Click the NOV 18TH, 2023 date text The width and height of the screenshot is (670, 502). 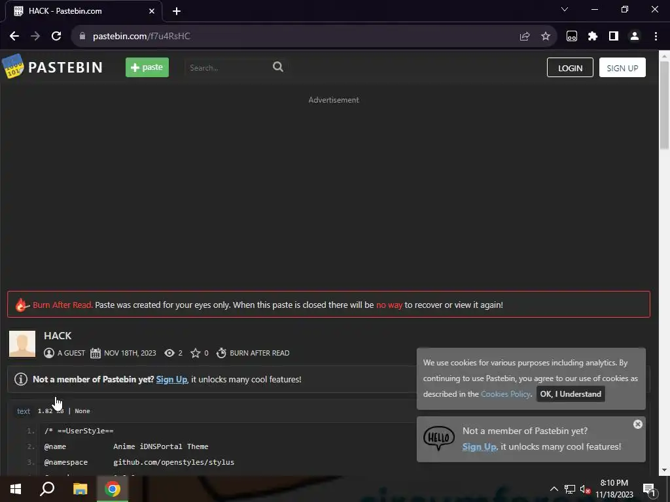coord(130,353)
